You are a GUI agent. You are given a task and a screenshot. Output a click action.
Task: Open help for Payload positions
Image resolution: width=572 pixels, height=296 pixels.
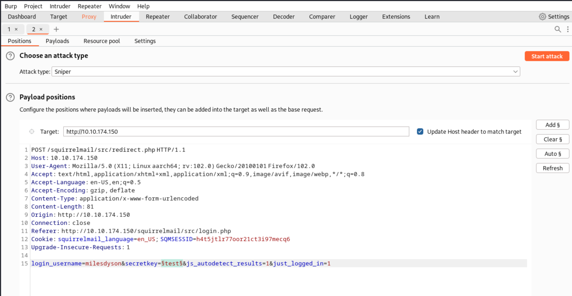10,97
